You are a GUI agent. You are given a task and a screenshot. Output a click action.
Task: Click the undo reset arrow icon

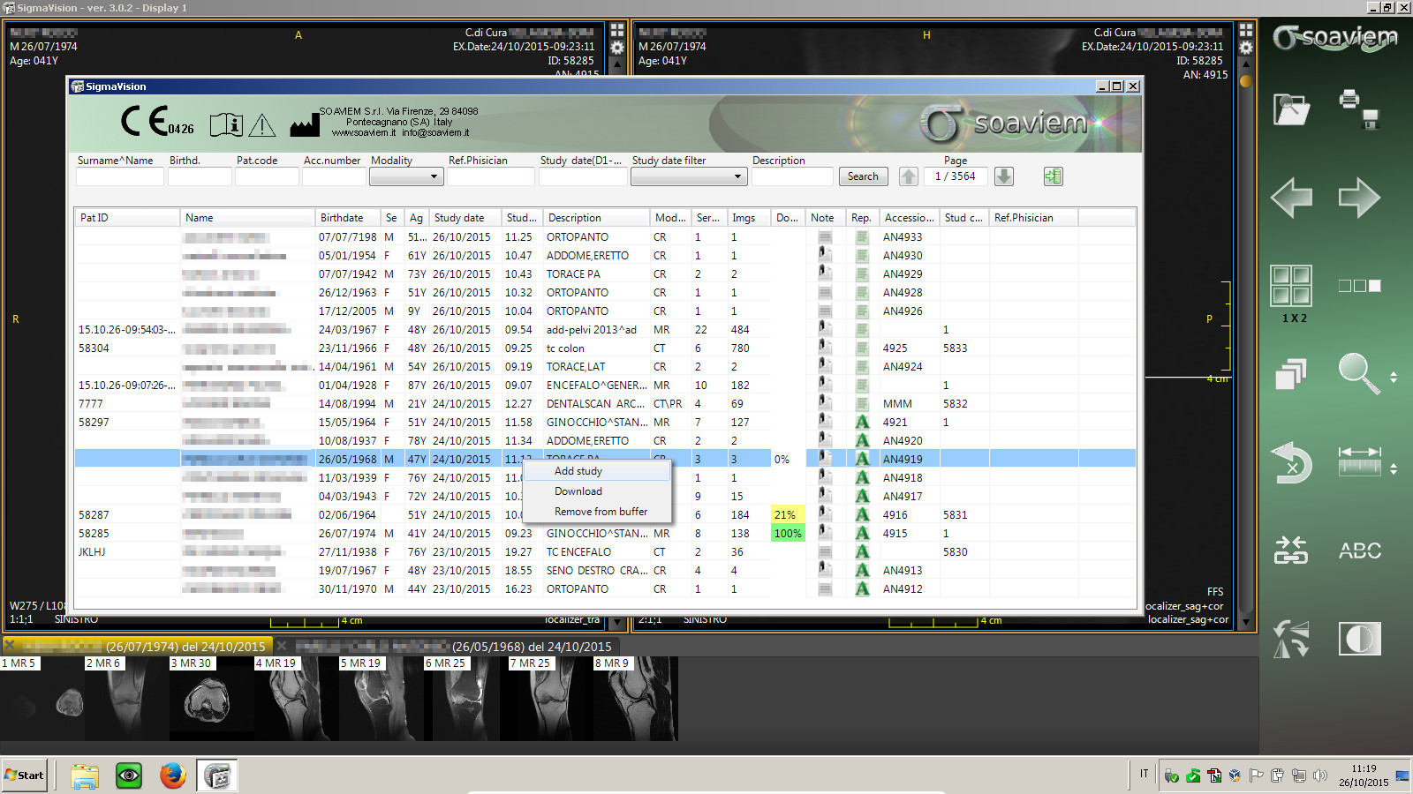pyautogui.click(x=1291, y=462)
